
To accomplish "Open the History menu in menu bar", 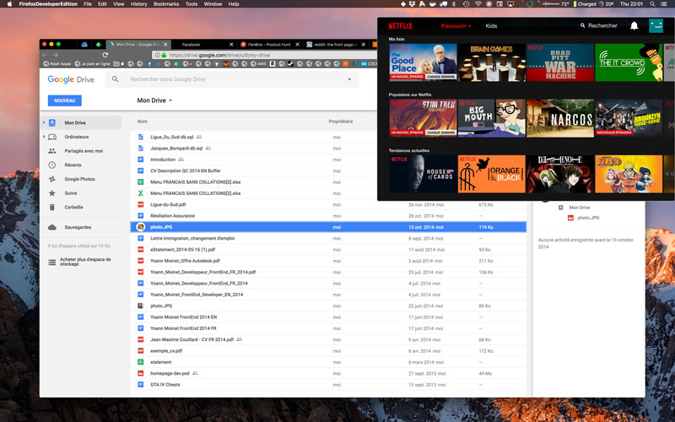I will 138,4.
